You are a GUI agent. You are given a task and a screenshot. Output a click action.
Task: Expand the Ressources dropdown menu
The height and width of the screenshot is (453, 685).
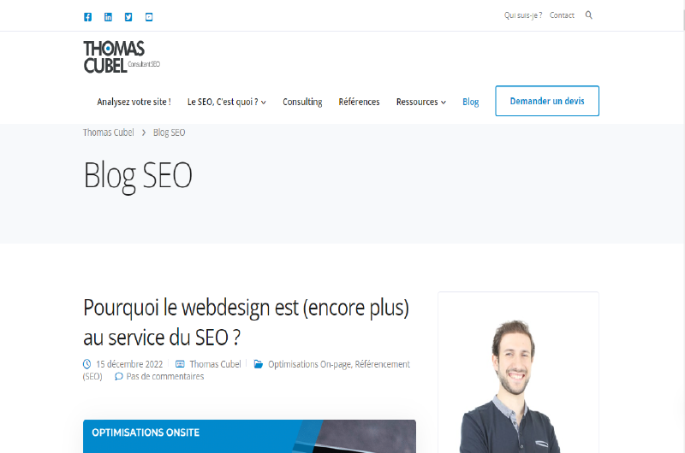point(421,102)
